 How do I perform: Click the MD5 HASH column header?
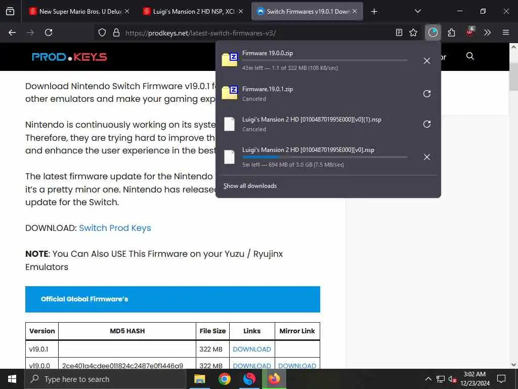point(127,331)
